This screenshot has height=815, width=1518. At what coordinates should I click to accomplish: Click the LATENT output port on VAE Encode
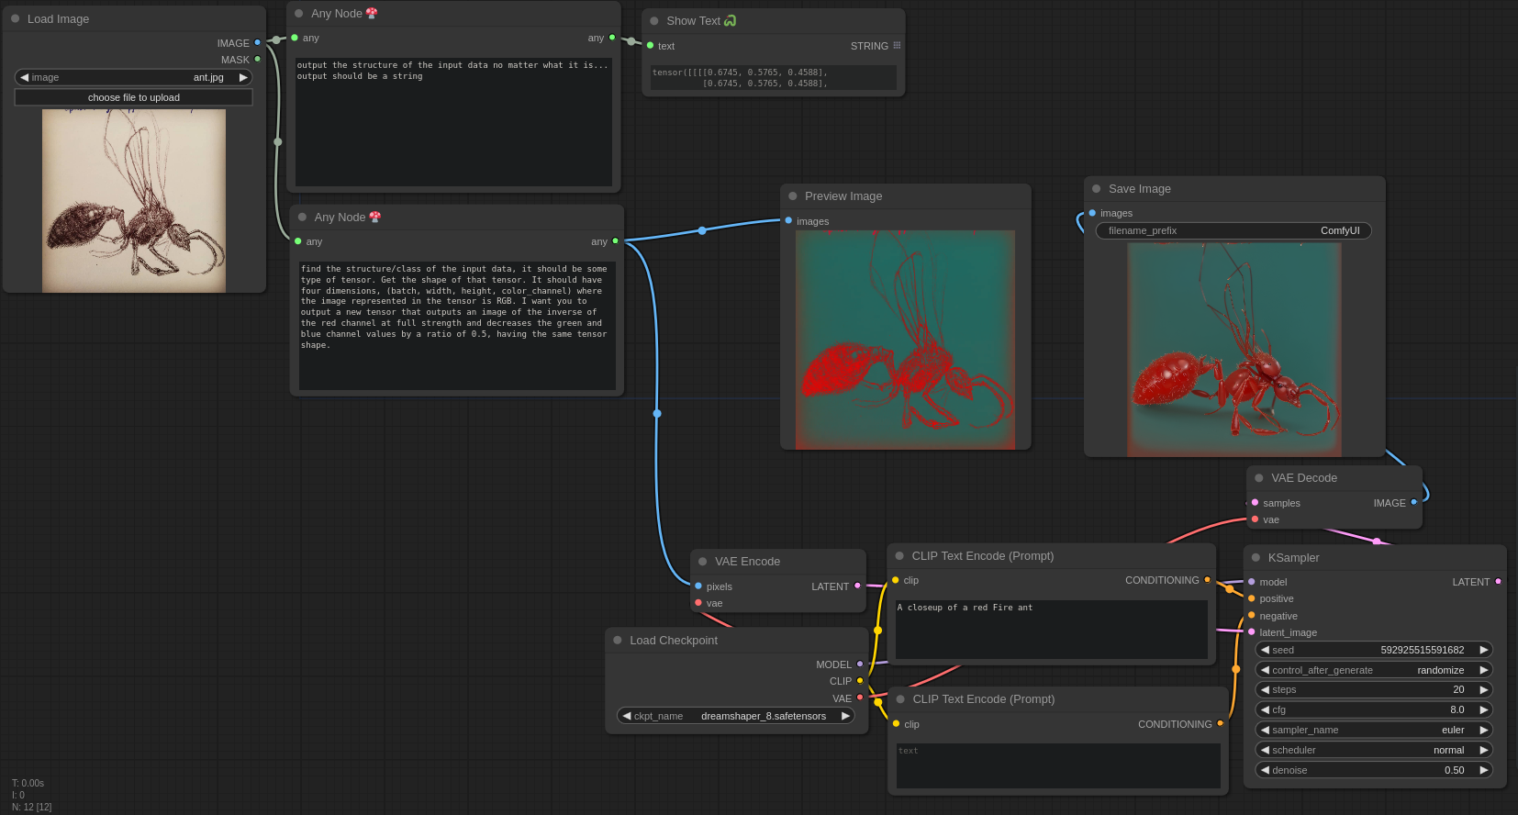point(857,586)
